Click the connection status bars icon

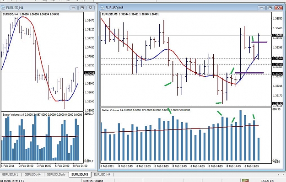tap(245, 181)
